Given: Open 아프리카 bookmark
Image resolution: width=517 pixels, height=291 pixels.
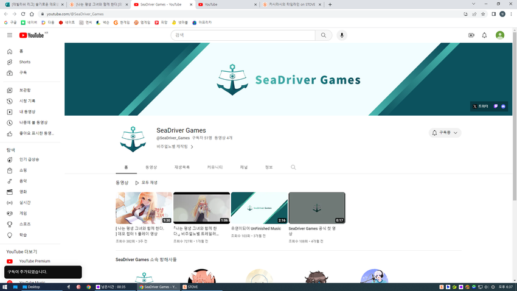Looking at the screenshot, I should pyautogui.click(x=202, y=23).
